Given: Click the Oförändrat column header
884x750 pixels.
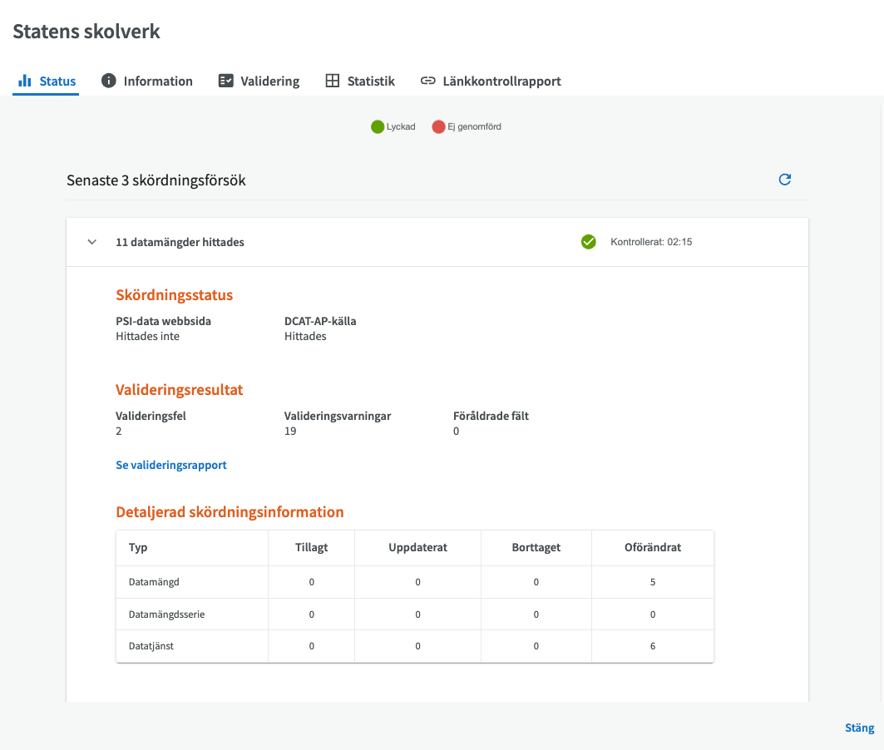Looking at the screenshot, I should (653, 547).
